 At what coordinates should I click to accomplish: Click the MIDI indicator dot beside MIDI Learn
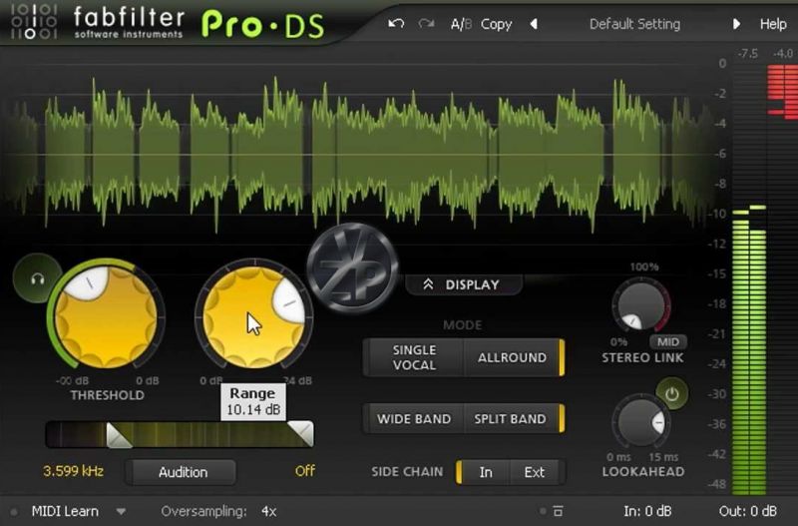pyautogui.click(x=14, y=512)
